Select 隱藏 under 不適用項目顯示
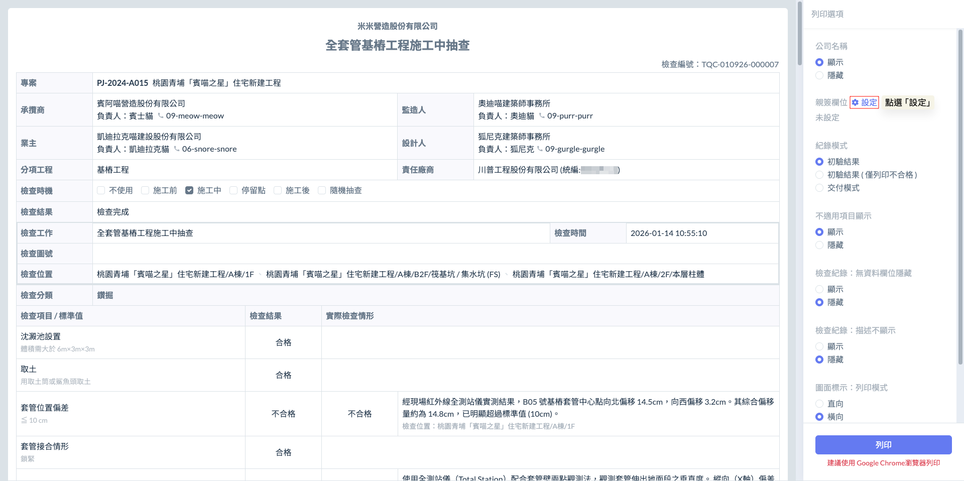The width and height of the screenshot is (964, 481). point(819,245)
